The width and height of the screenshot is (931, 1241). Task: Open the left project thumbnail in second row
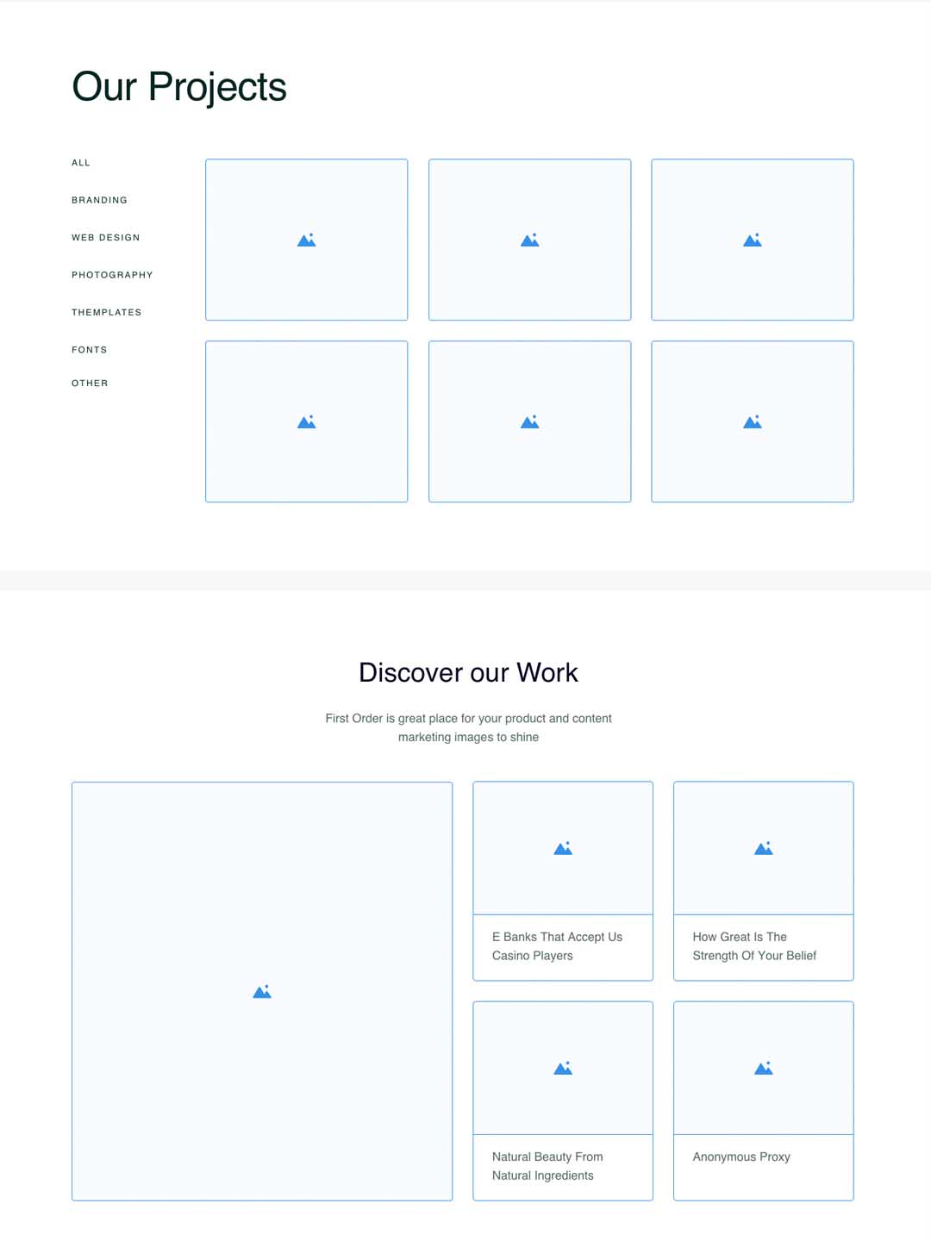tap(306, 421)
